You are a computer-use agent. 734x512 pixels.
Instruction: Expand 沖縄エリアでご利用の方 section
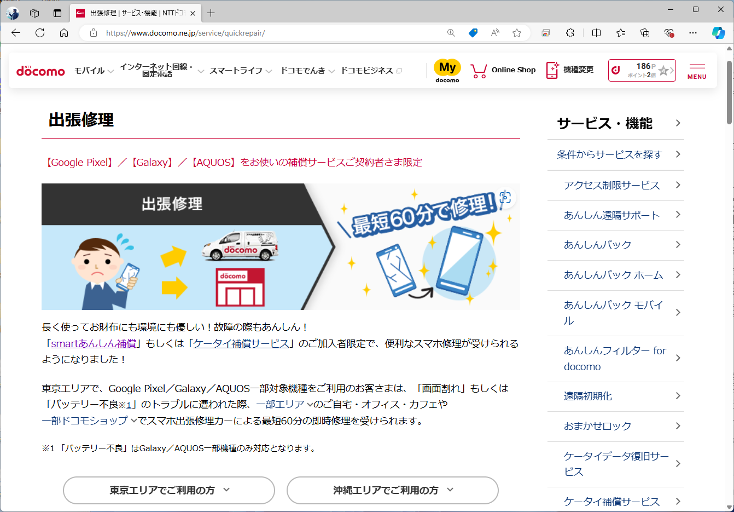393,490
